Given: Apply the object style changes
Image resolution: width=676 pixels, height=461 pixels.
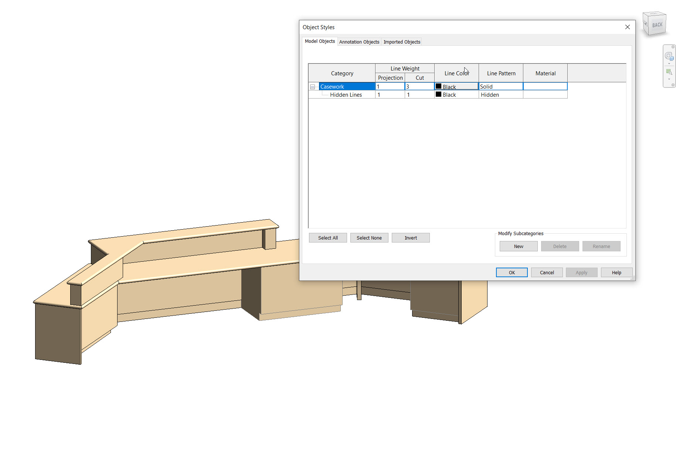Looking at the screenshot, I should [581, 272].
